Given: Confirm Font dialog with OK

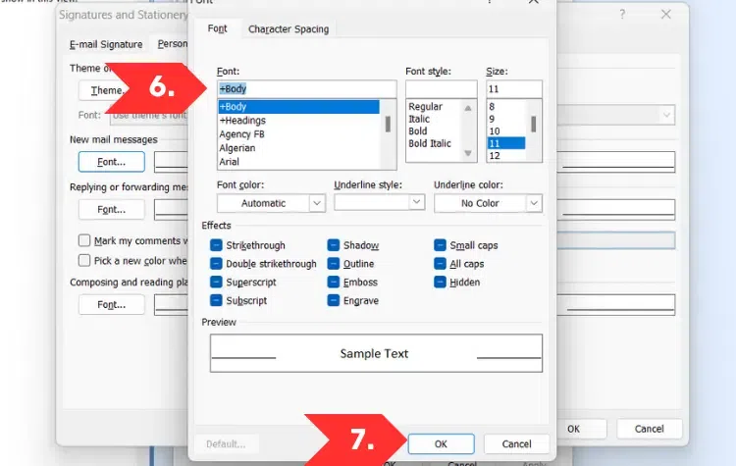Looking at the screenshot, I should [441, 444].
